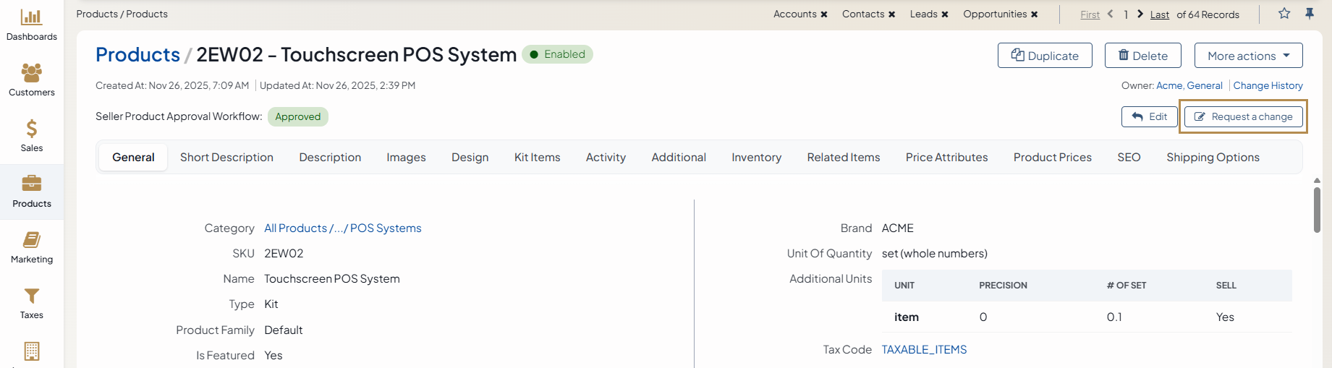Expand the More actions dropdown
Viewport: 1332px width, 368px height.
point(1248,56)
